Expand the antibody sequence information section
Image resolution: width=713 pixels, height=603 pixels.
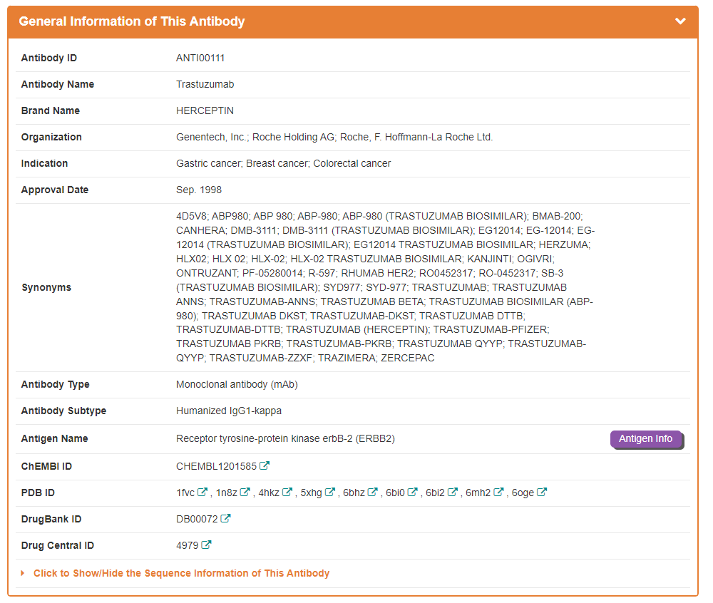(181, 573)
